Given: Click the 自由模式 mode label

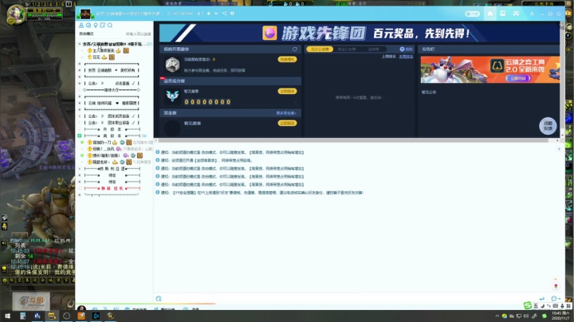Looking at the screenshot, I should click(86, 33).
